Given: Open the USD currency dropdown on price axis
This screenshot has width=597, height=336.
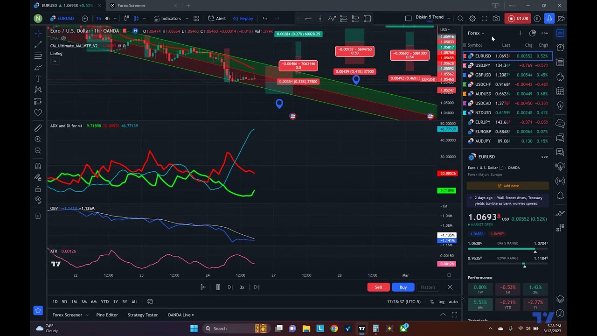Looking at the screenshot, I should click(x=445, y=30).
